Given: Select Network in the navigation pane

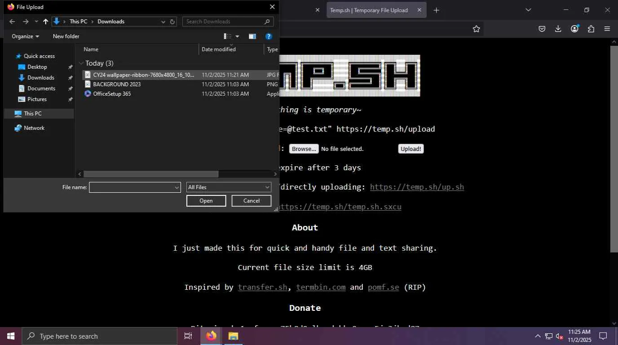Looking at the screenshot, I should [x=34, y=128].
